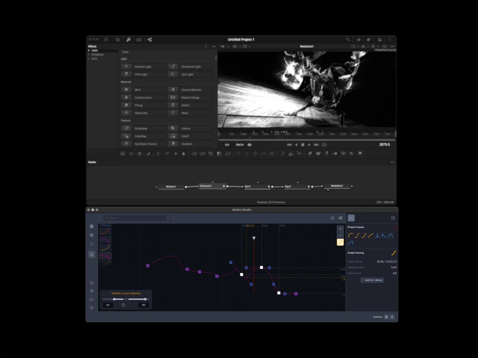The height and width of the screenshot is (358, 478).
Task: Toggle the right side panel collapse icon
Action: point(393,218)
